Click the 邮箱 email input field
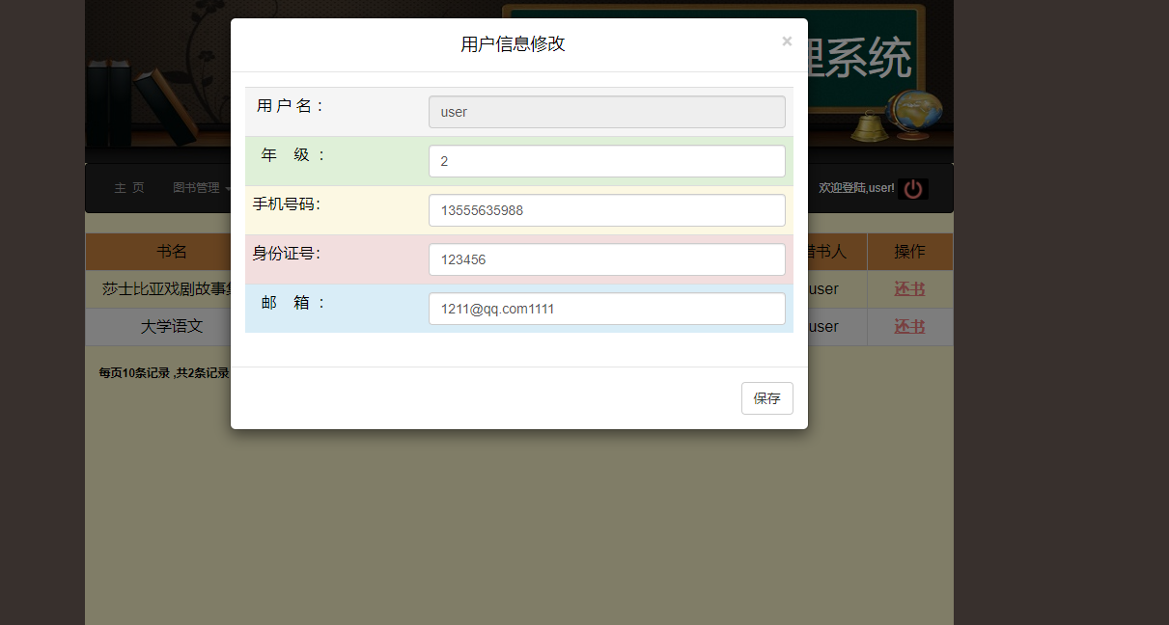The width and height of the screenshot is (1169, 625). tap(606, 308)
